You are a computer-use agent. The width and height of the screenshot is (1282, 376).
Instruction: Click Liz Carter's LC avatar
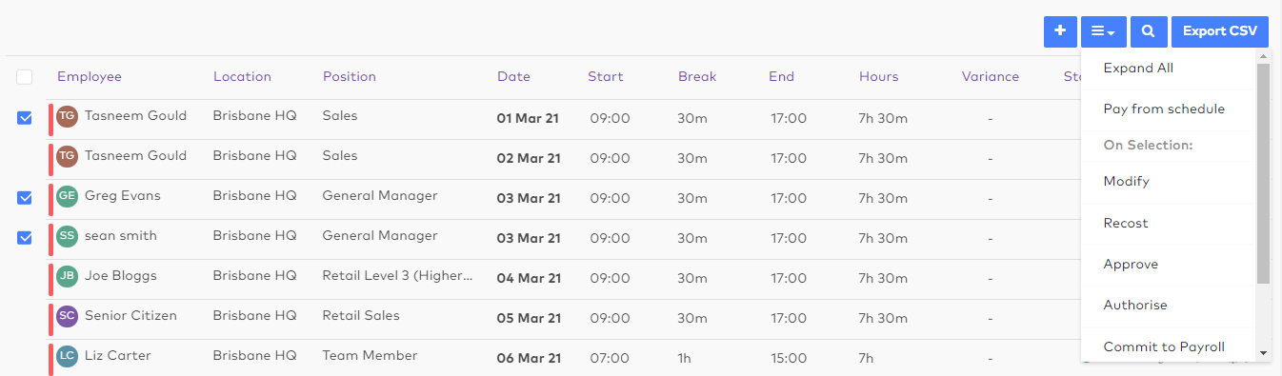click(67, 357)
